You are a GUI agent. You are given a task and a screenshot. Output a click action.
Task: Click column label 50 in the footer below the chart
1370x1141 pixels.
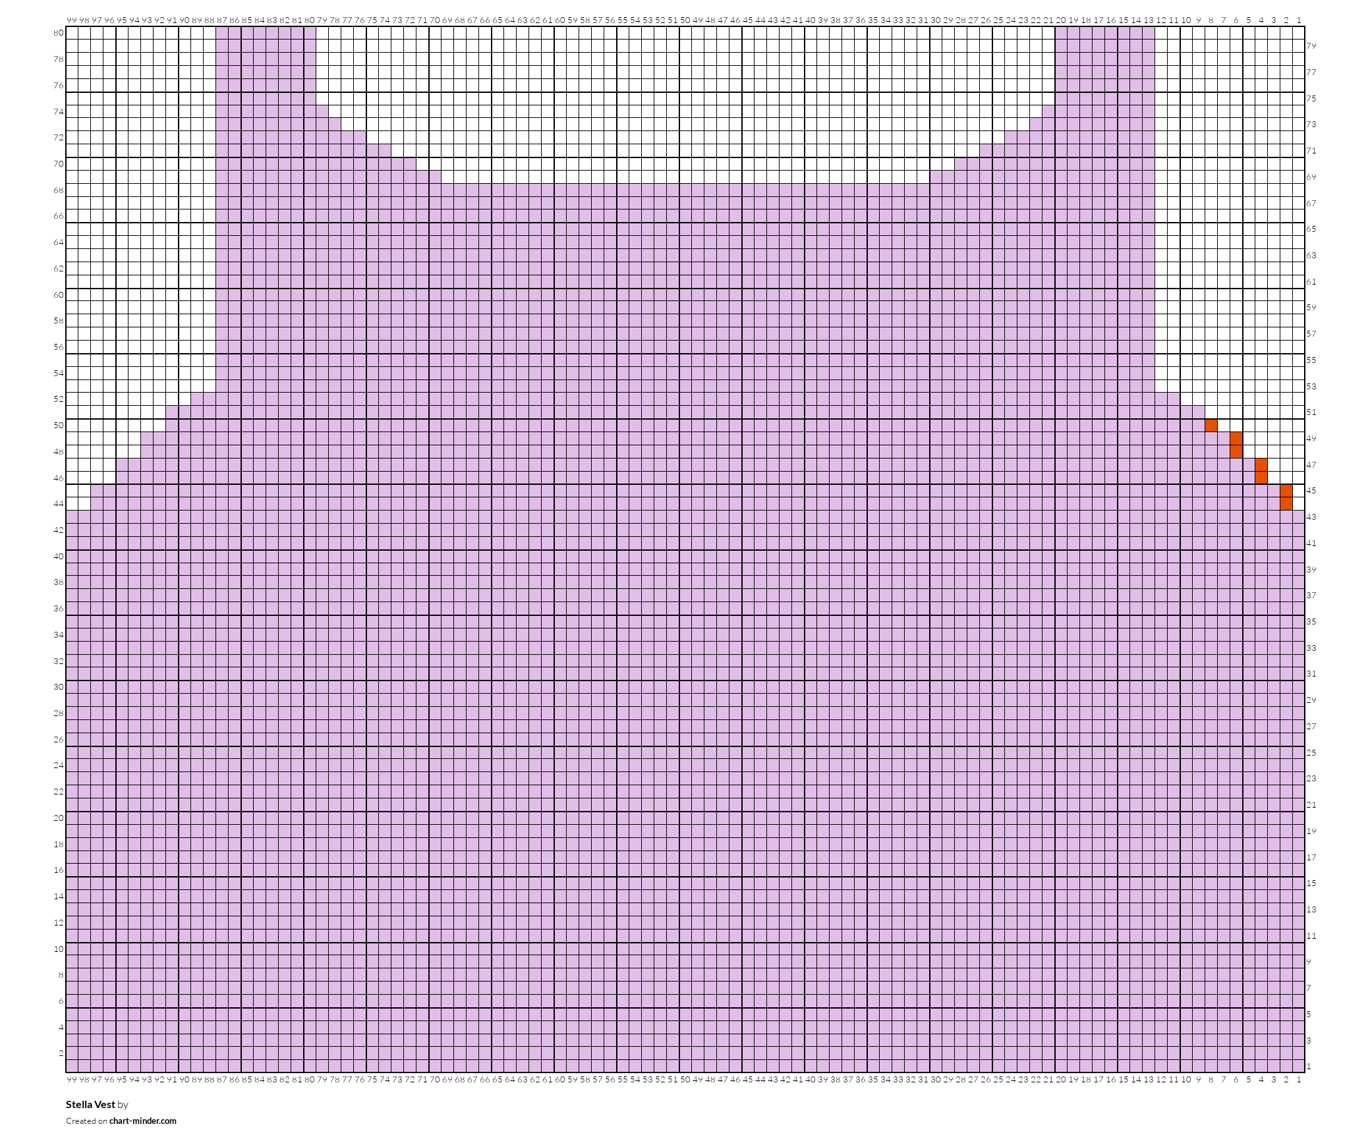(x=685, y=1079)
